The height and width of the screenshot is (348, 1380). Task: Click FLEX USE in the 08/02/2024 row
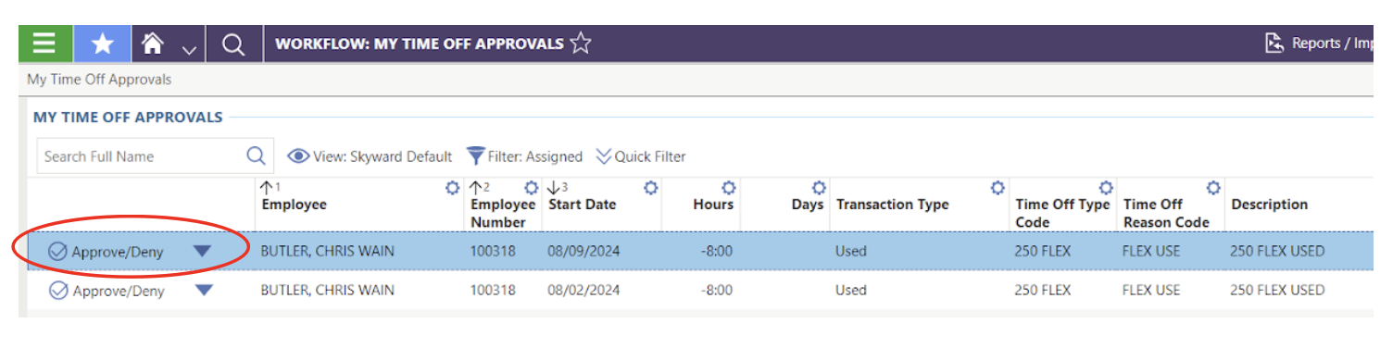click(x=1151, y=290)
